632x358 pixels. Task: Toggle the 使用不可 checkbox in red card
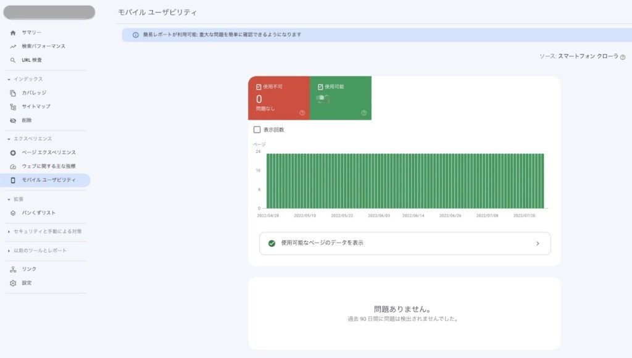click(259, 87)
